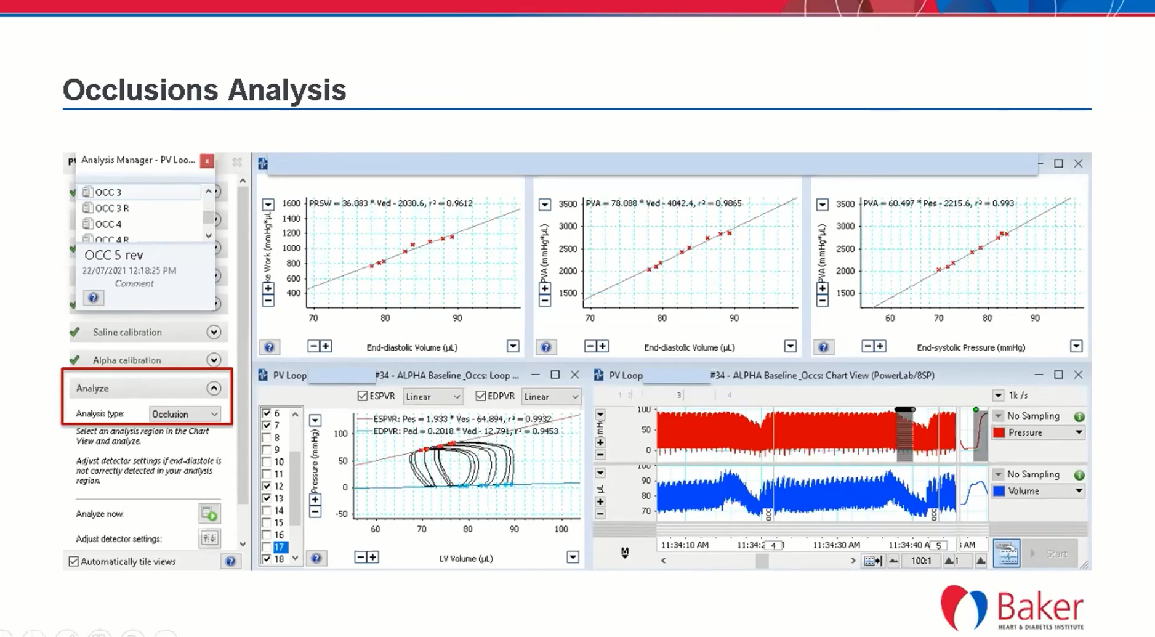This screenshot has width=1155, height=637.
Task: Click the green info icon for Pressure channel
Action: pyautogui.click(x=1079, y=416)
